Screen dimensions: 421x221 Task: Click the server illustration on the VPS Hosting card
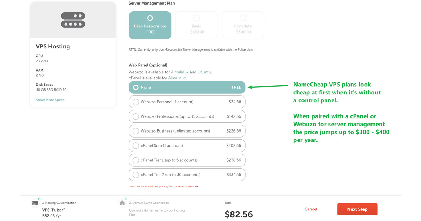73,20
